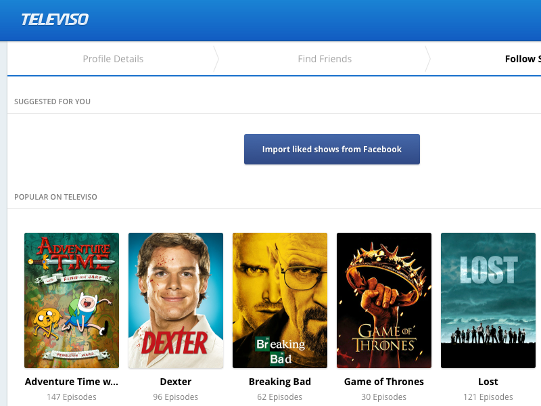
Task: Open the Adventure Time poster
Action: point(72,300)
